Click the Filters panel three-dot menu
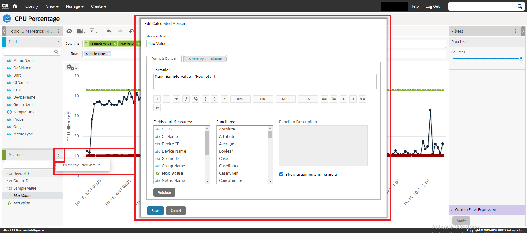The height and width of the screenshot is (234, 528). (515, 31)
